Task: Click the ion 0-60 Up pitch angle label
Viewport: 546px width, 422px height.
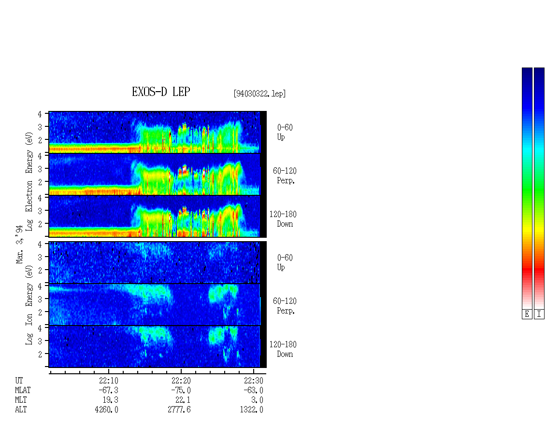Action: tap(285, 262)
